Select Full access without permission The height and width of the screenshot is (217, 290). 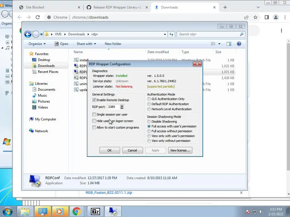pyautogui.click(x=149, y=131)
